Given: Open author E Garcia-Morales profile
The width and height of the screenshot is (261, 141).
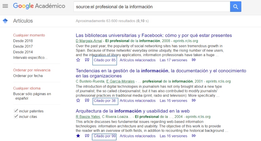Looking at the screenshot, I should (120, 81).
